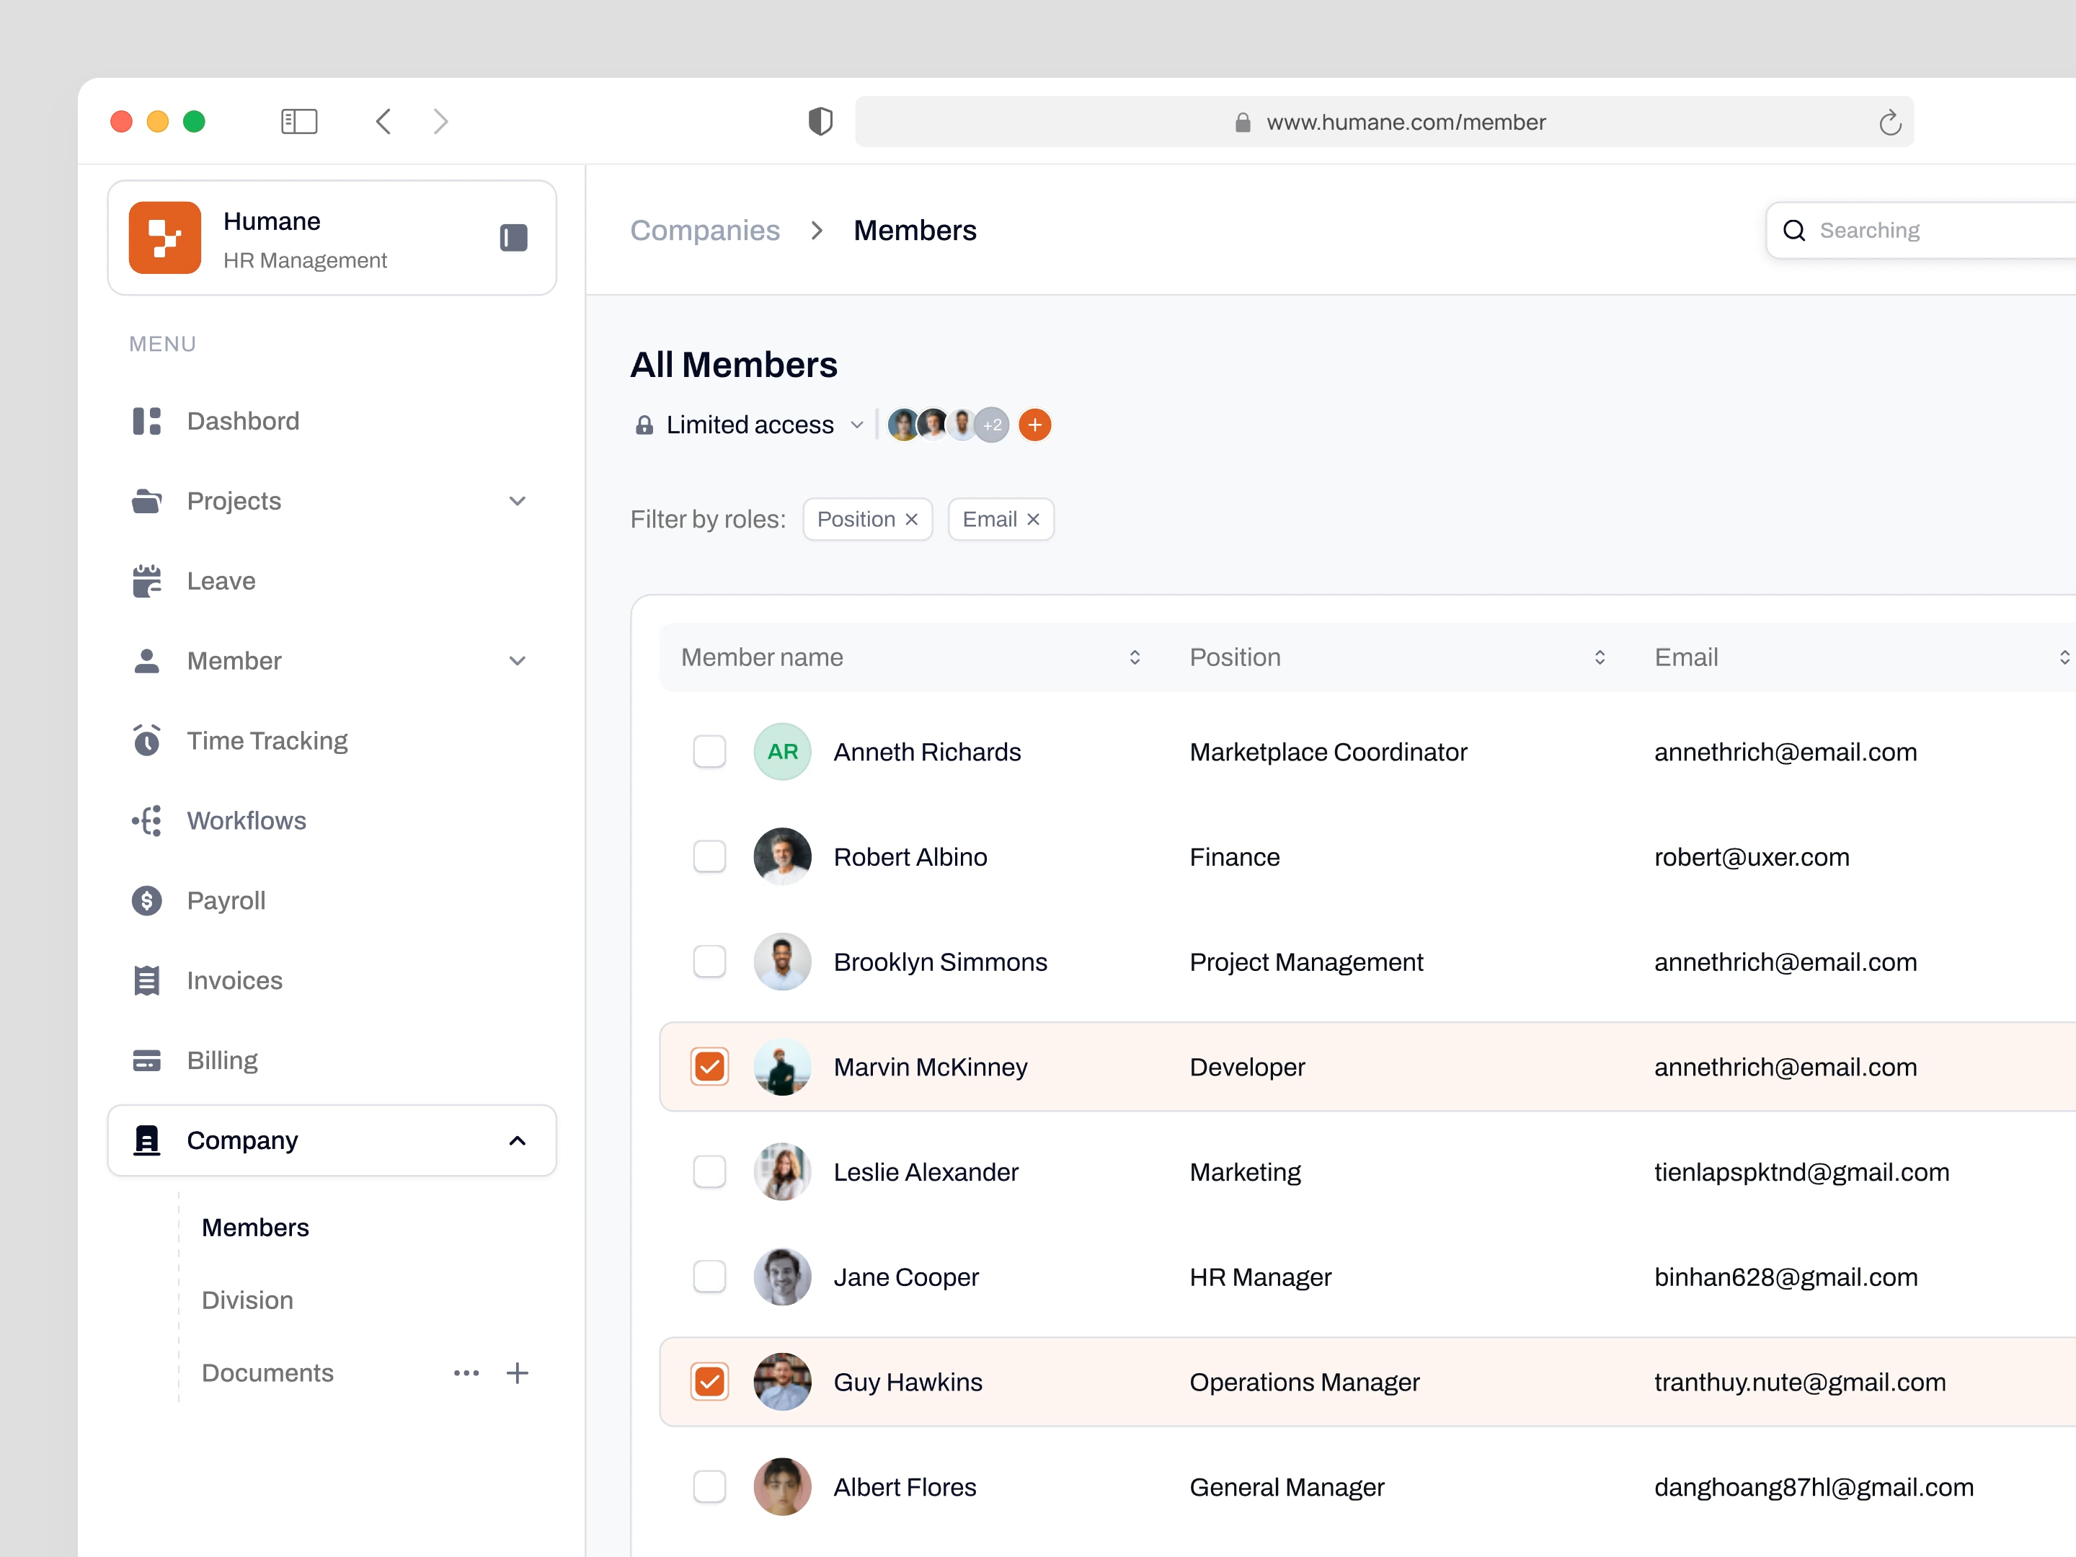Expand the Projects section
Image resolution: width=2076 pixels, height=1557 pixels.
tap(517, 500)
